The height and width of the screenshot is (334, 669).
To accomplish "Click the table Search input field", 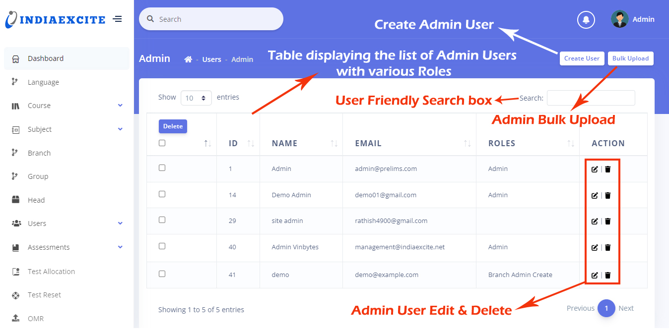I will (x=591, y=98).
